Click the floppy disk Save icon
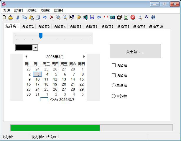 pyautogui.click(x=92, y=17)
